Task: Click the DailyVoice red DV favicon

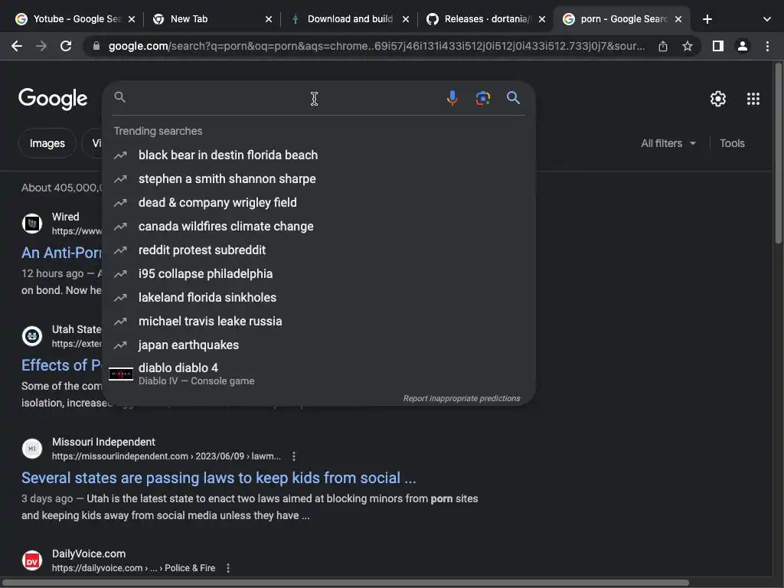Action: (x=32, y=560)
